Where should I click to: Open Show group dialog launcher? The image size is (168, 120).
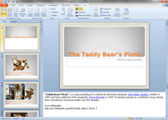coord(58,18)
